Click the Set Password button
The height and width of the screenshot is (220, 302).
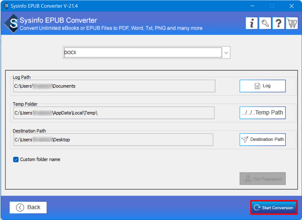click(x=262, y=179)
